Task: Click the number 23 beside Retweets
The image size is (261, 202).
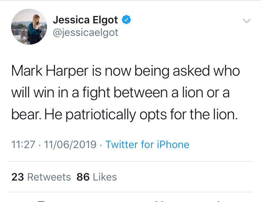Action: 18,177
